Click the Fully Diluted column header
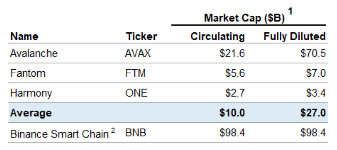Viewport: 337px width, 150px height. point(295,36)
